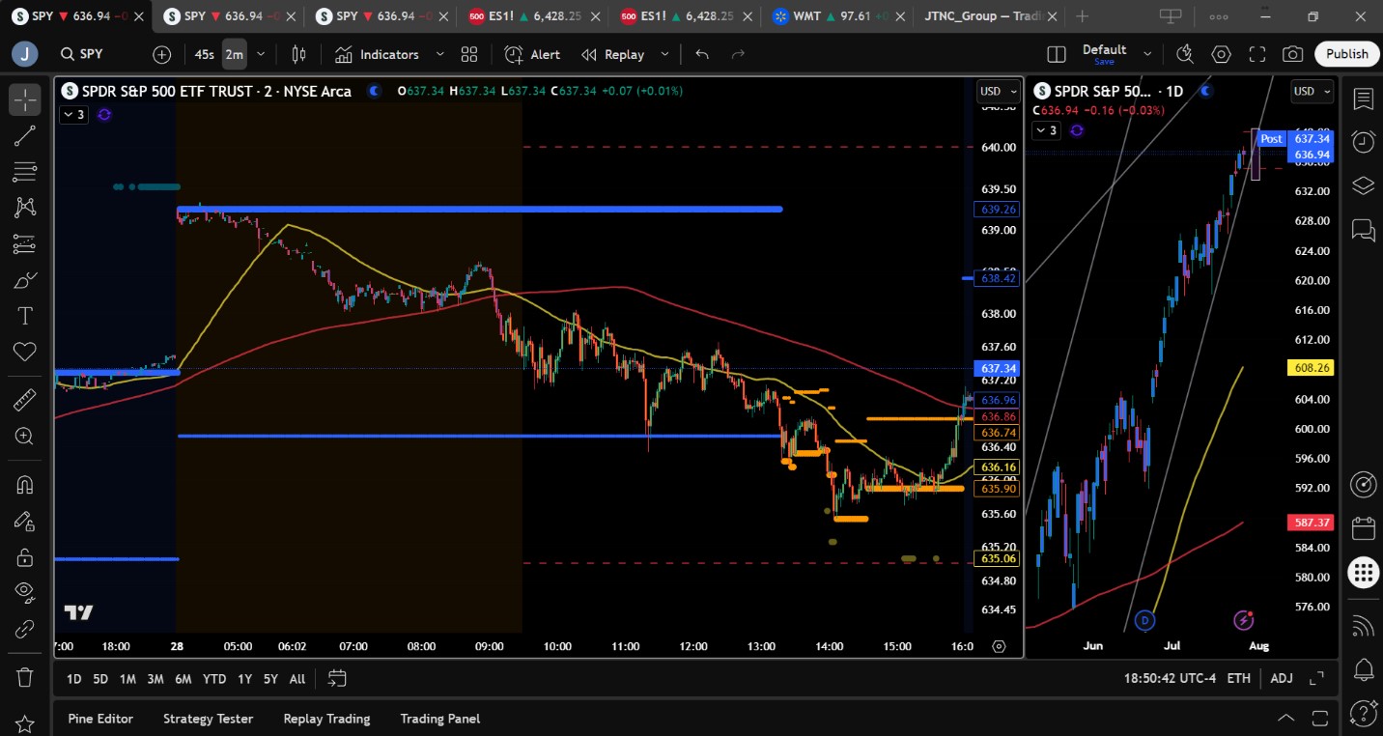Open USD currency dropdown on 2-minute chart
Image resolution: width=1383 pixels, height=736 pixels.
coord(999,92)
